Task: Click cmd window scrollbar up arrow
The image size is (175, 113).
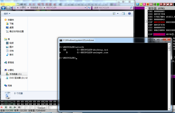Action: pos(169,44)
